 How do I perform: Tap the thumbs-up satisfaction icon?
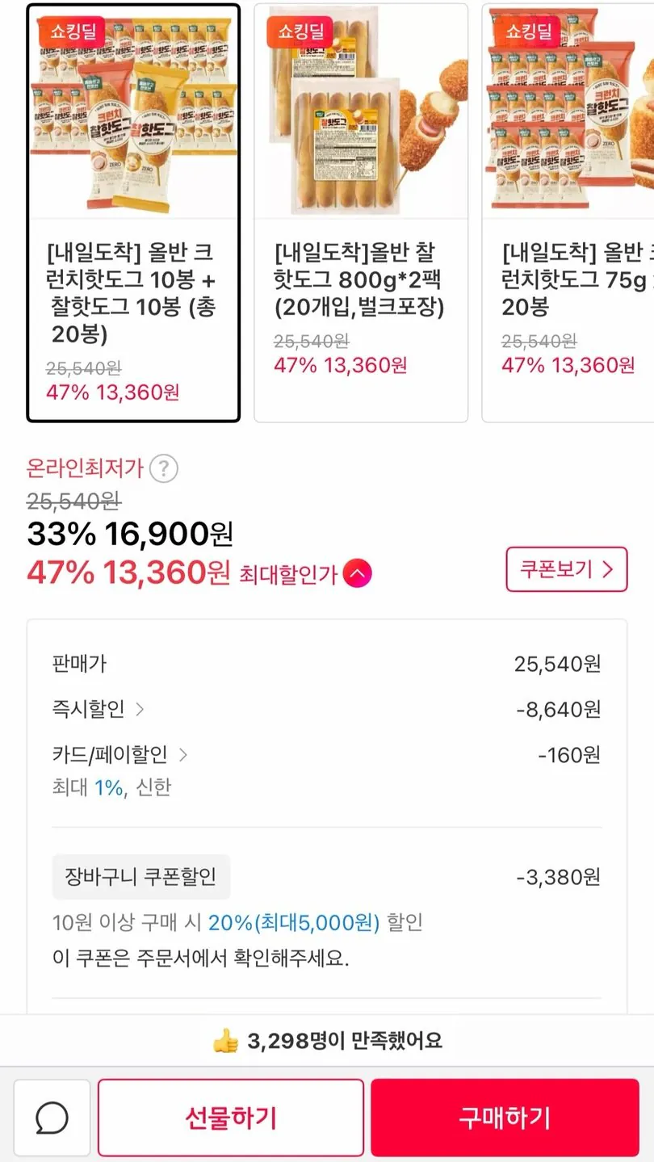[226, 1042]
